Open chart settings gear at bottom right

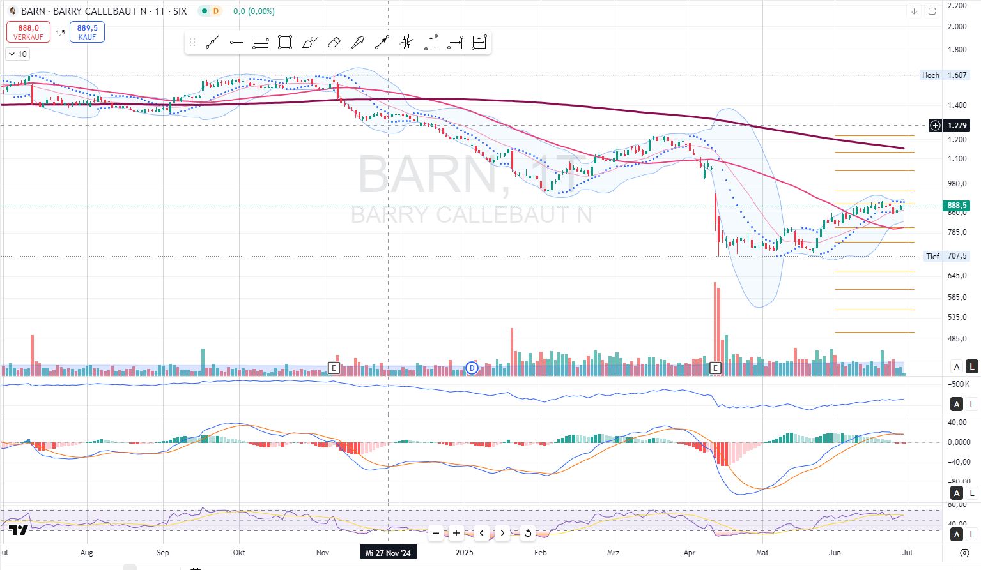click(x=965, y=553)
